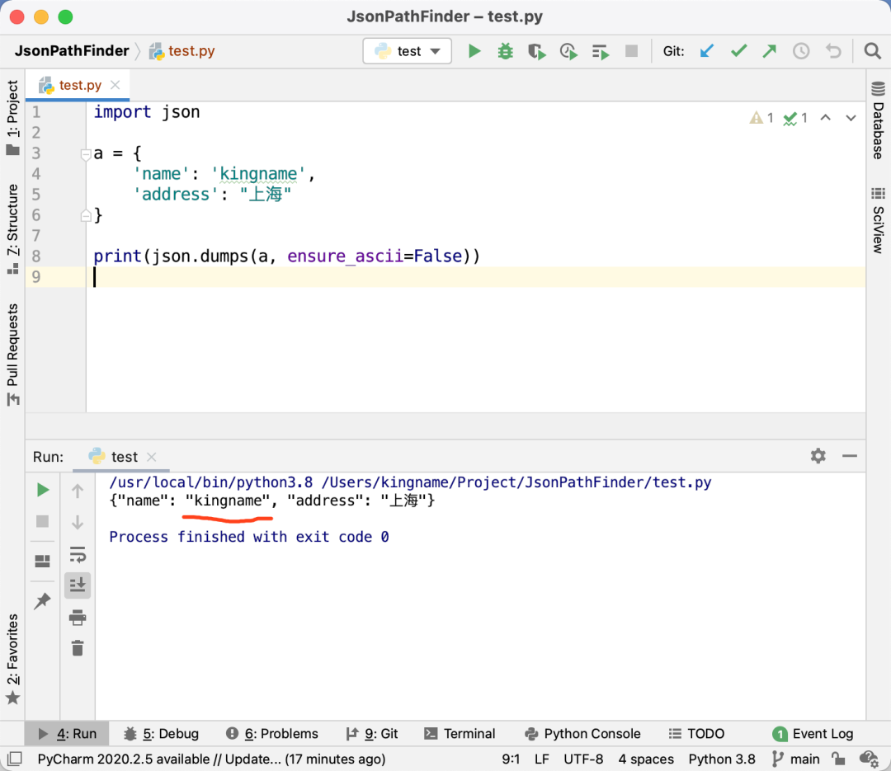
Task: Go up the stack trace arrow
Action: (x=78, y=491)
